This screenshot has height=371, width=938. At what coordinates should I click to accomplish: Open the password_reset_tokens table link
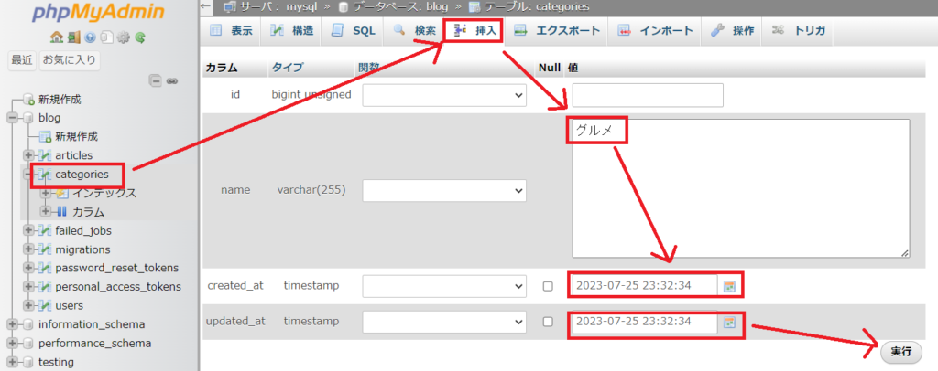[x=116, y=268]
